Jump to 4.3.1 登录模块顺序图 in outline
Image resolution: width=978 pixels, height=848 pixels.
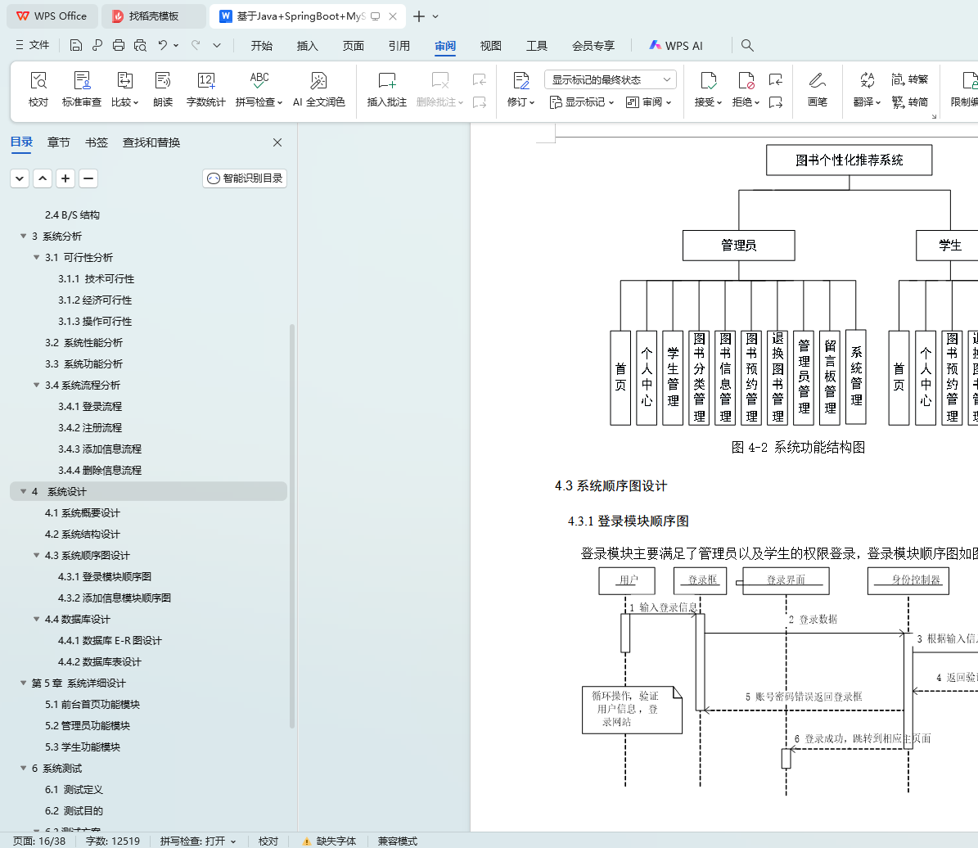(x=105, y=576)
